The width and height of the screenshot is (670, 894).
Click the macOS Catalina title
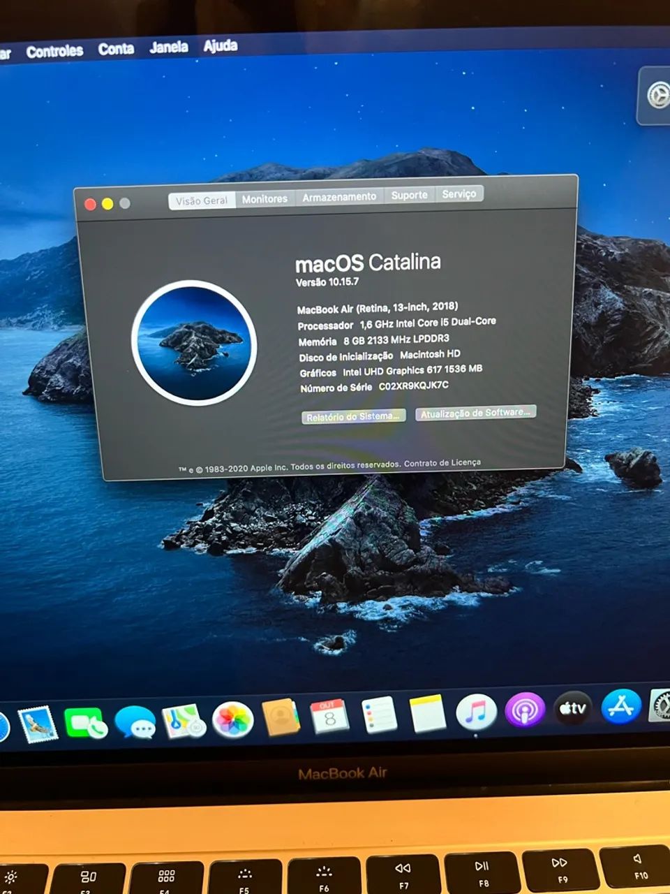coord(368,263)
